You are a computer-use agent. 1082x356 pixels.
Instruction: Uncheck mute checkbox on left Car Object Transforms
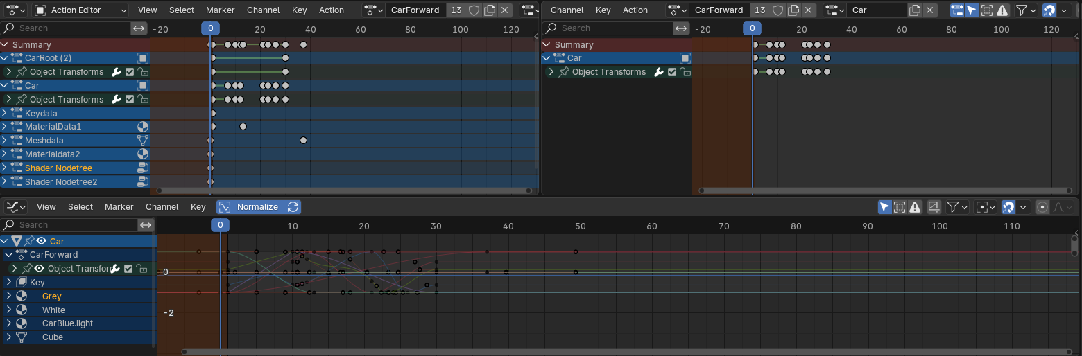130,100
